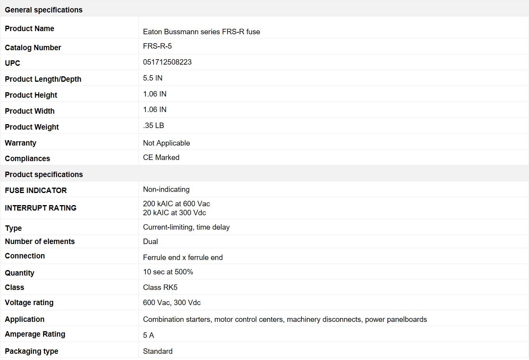The image size is (529, 360).
Task: Click the 'Standard' packaging value
Action: [158, 351]
